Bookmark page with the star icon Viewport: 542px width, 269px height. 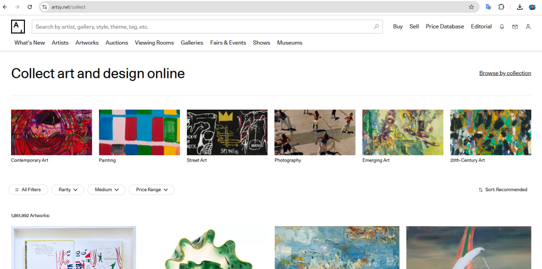471,7
